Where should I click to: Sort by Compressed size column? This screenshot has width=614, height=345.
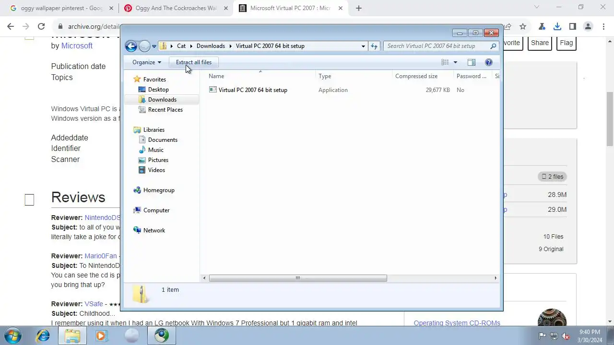[x=422, y=76]
